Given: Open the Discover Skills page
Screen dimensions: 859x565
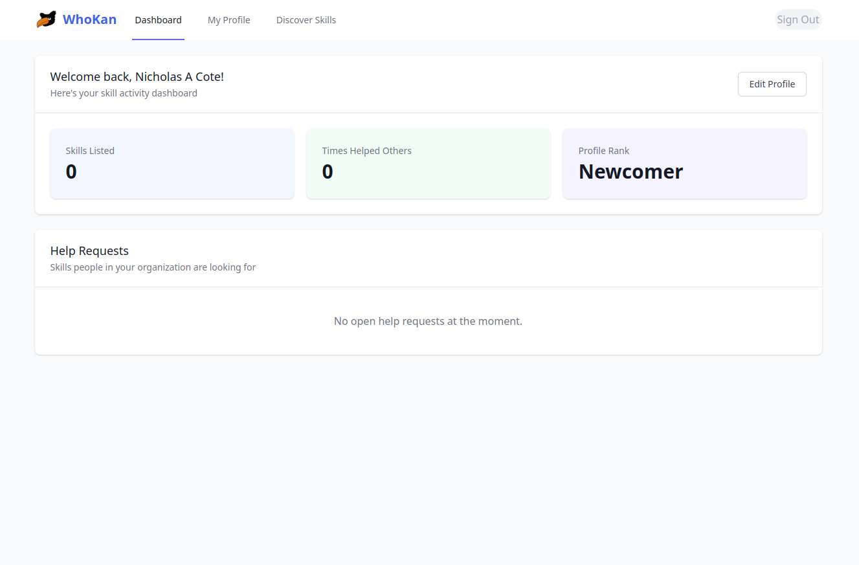Looking at the screenshot, I should coord(306,20).
